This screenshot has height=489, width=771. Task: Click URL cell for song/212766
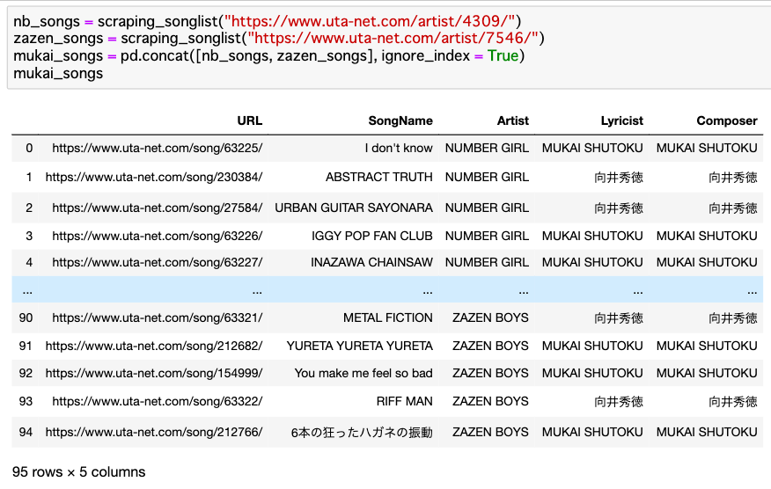coord(154,432)
